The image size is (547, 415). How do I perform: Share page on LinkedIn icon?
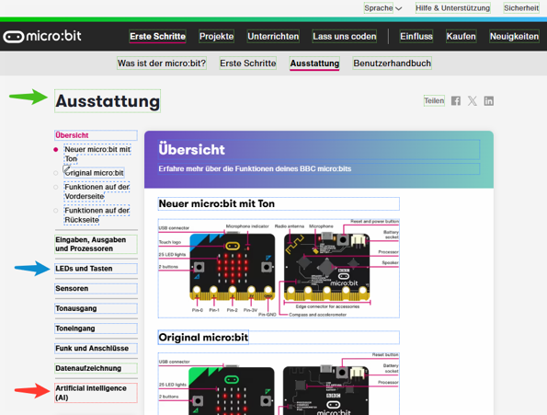tap(489, 101)
